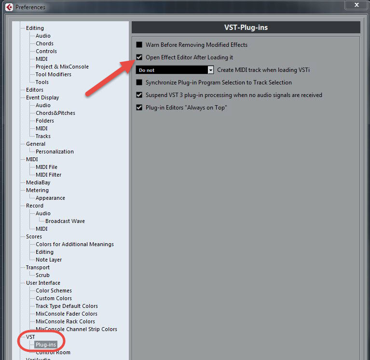Open Appearance under Metering
Image resolution: width=370 pixels, height=360 pixels.
tap(50, 198)
